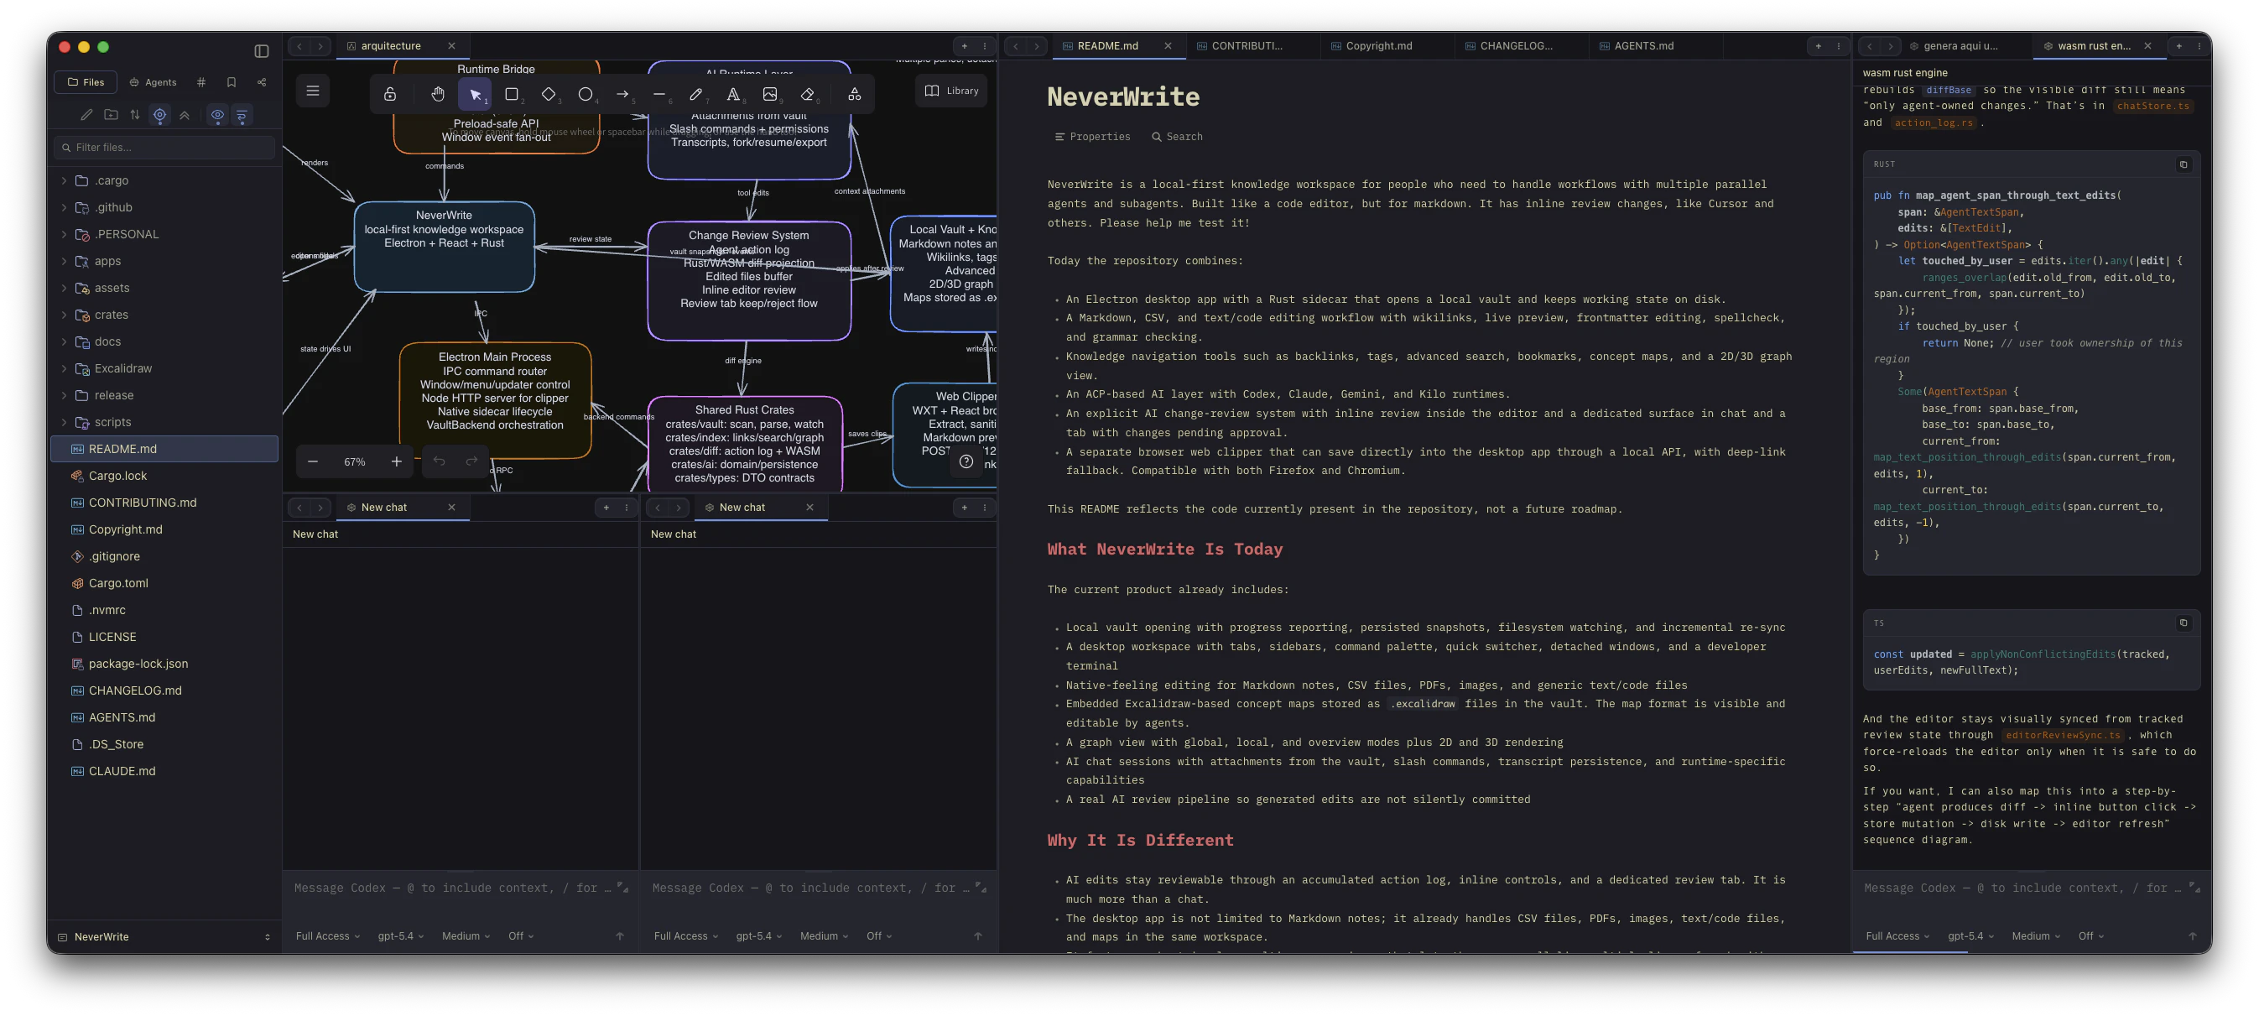
Task: Toggle the left sidebar panel
Action: (262, 51)
